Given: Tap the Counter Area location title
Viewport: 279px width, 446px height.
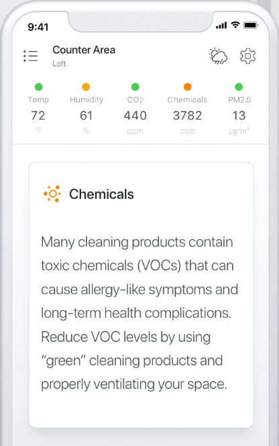Looking at the screenshot, I should (x=84, y=50).
